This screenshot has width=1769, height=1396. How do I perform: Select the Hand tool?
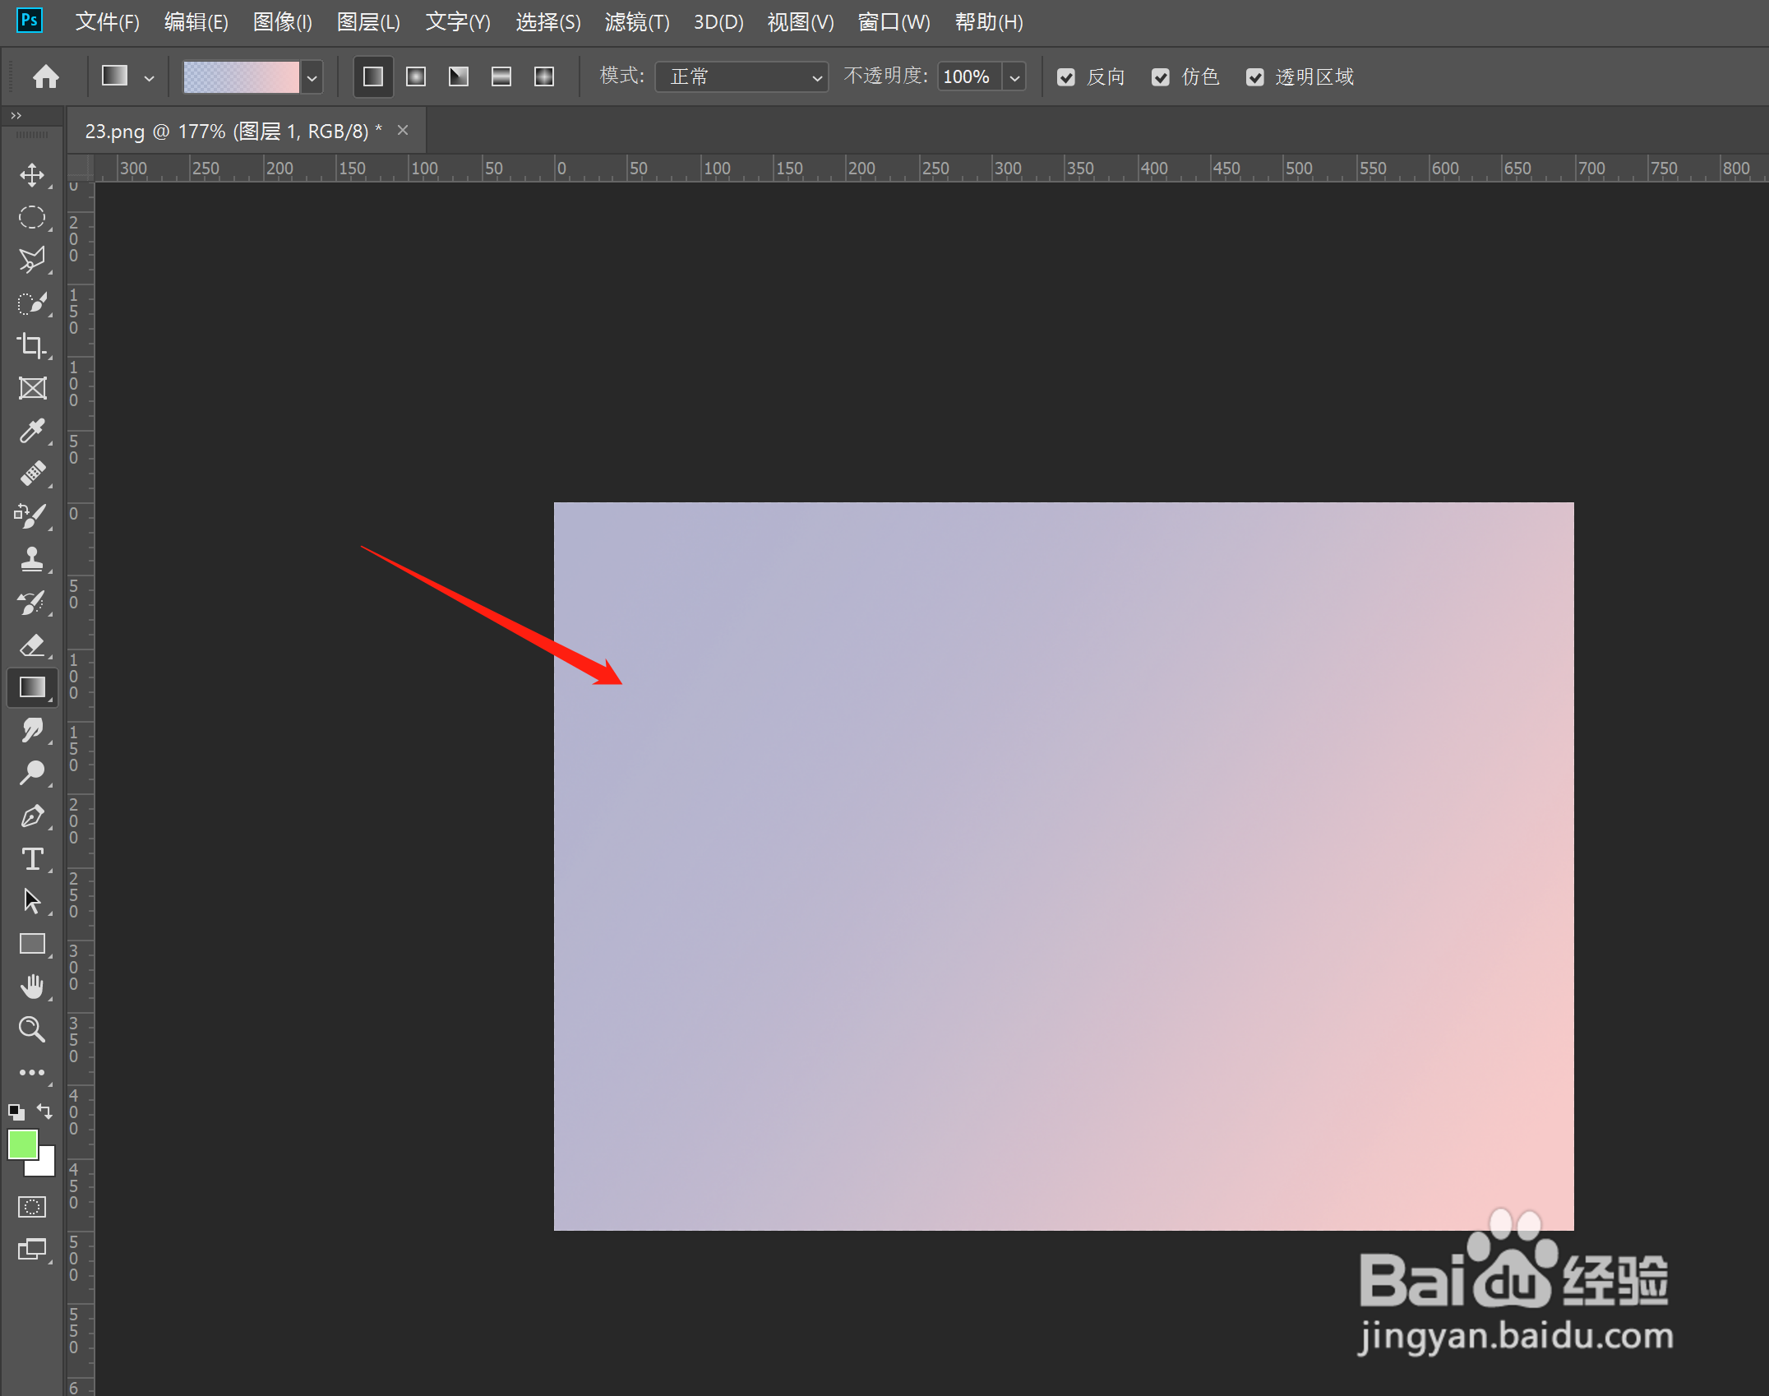click(32, 987)
